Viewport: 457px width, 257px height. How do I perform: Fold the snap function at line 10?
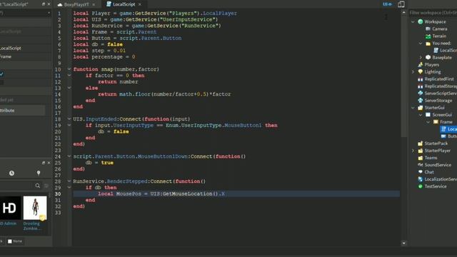coord(69,69)
